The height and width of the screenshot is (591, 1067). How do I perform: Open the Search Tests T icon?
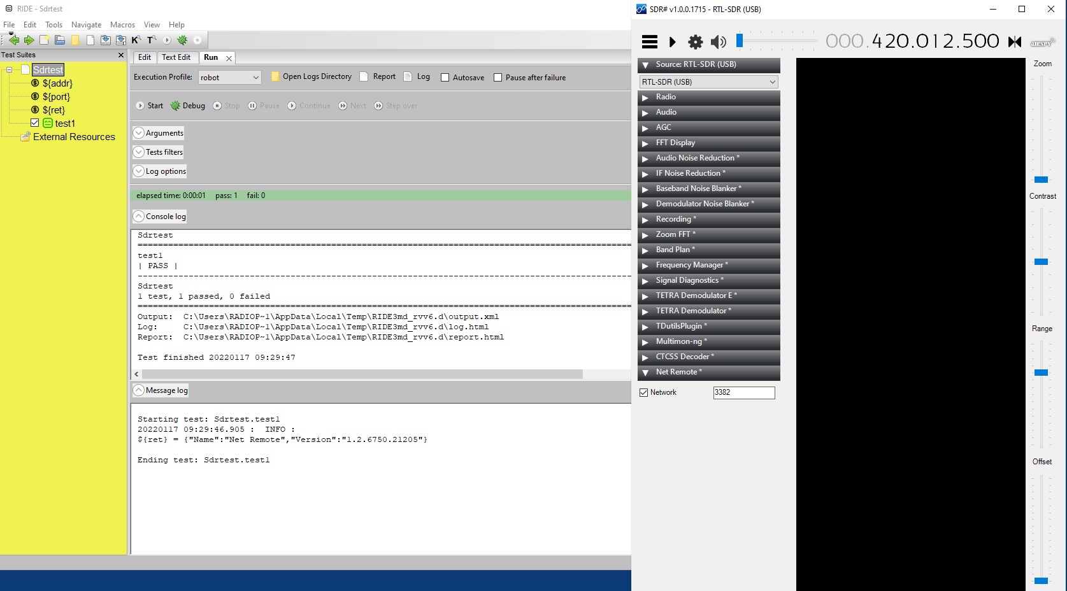[x=152, y=40]
